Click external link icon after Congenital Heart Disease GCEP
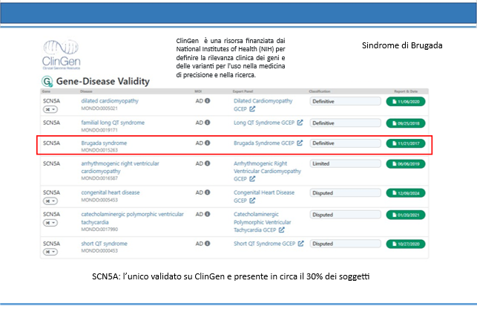 [x=252, y=201]
